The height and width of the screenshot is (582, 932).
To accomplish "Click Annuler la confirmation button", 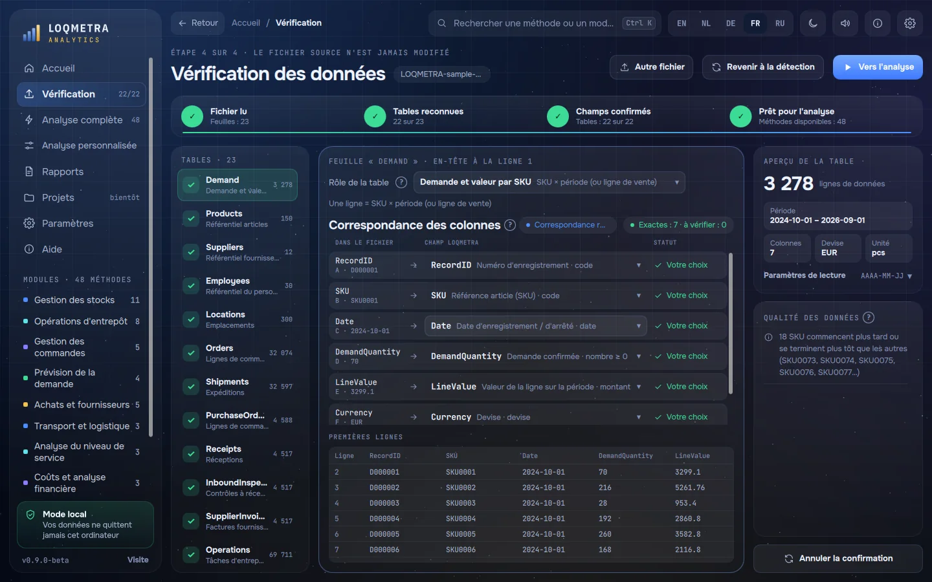I will (838, 559).
